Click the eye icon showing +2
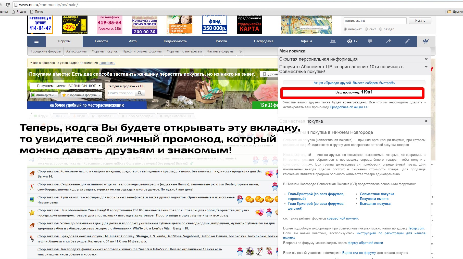 352,41
